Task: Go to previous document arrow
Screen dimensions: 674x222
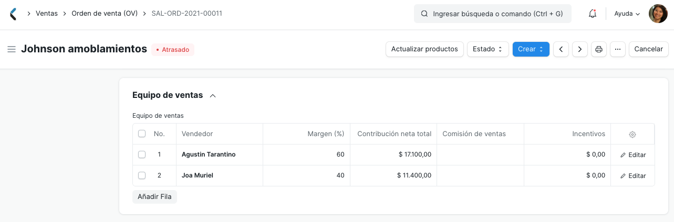Action: (561, 49)
